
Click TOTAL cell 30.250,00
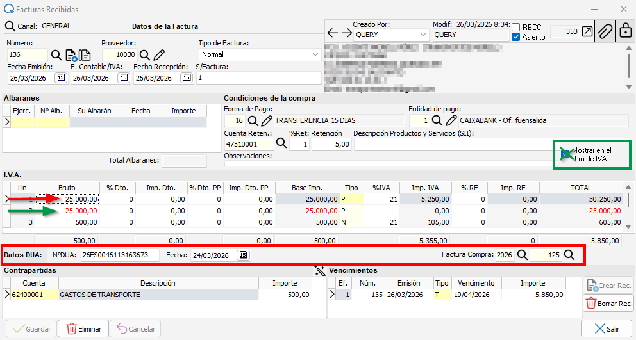pos(581,199)
